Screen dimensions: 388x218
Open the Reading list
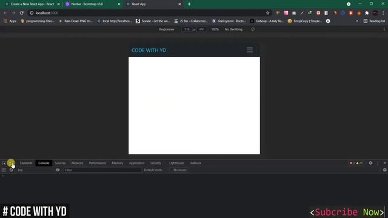point(374,21)
